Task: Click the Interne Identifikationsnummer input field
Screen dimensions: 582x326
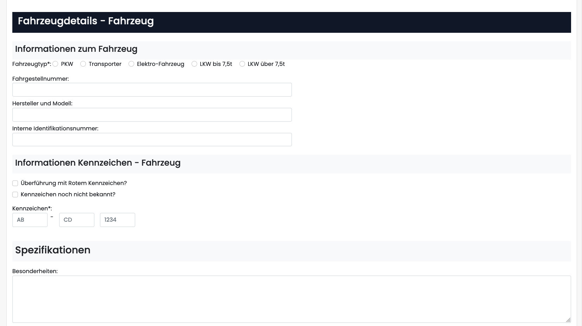Action: (152, 140)
